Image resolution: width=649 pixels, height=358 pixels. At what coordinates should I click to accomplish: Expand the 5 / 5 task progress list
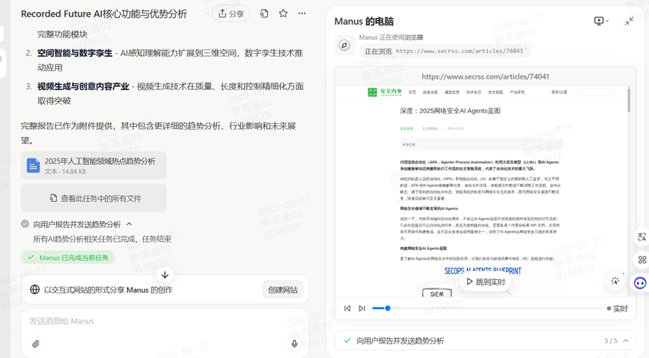pos(625,341)
